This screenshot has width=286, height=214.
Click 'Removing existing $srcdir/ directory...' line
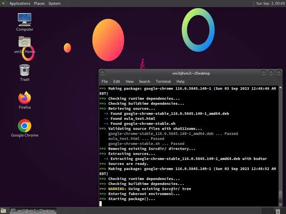(x=147, y=149)
